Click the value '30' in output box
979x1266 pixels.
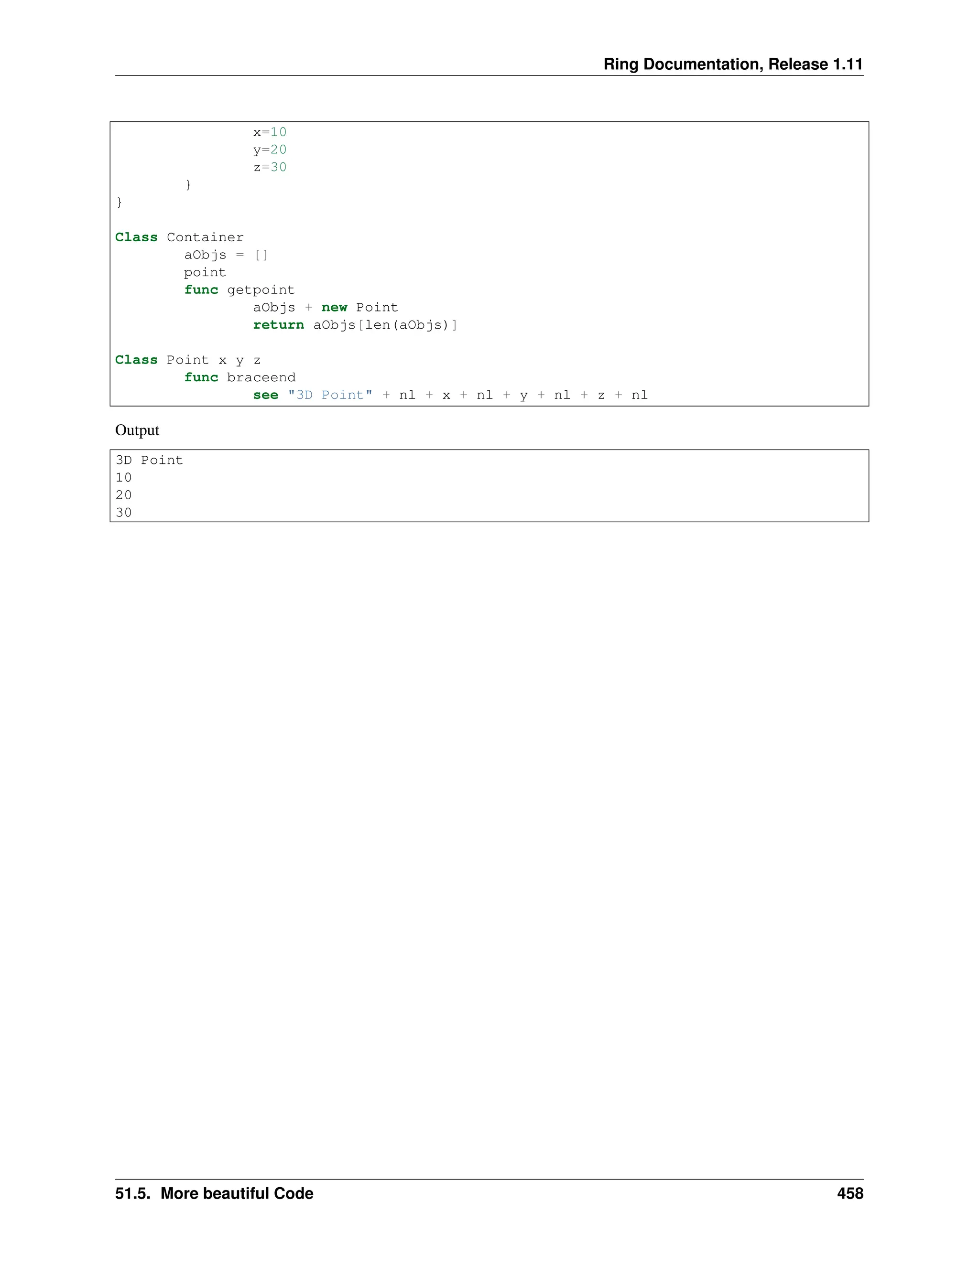pos(123,513)
